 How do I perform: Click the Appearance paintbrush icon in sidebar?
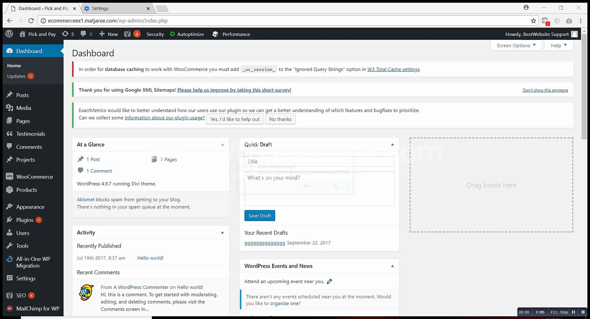(x=9, y=207)
